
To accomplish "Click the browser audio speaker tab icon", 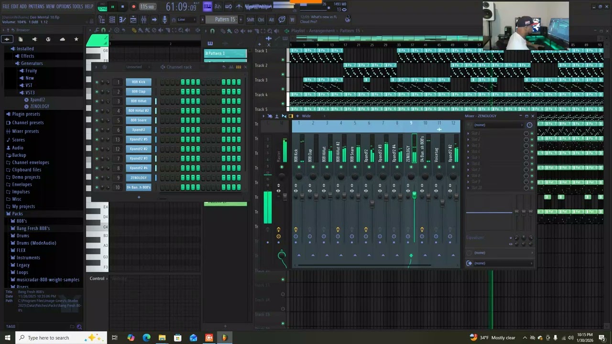I will tap(34, 39).
